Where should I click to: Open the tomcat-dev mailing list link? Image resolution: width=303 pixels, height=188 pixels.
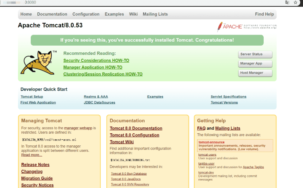206,173
